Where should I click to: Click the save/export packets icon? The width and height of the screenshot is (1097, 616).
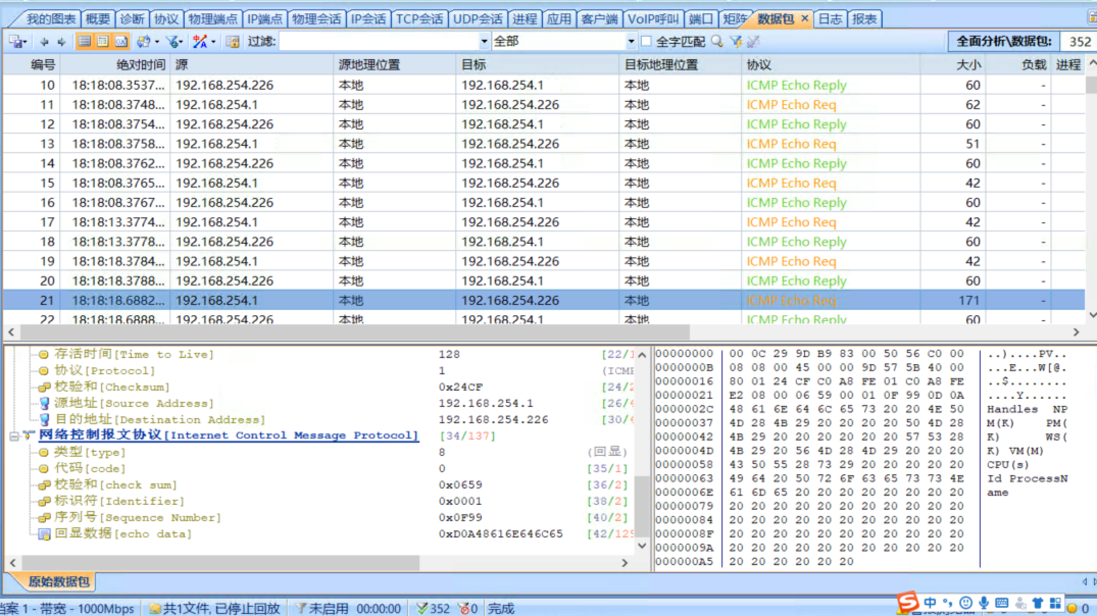point(16,42)
